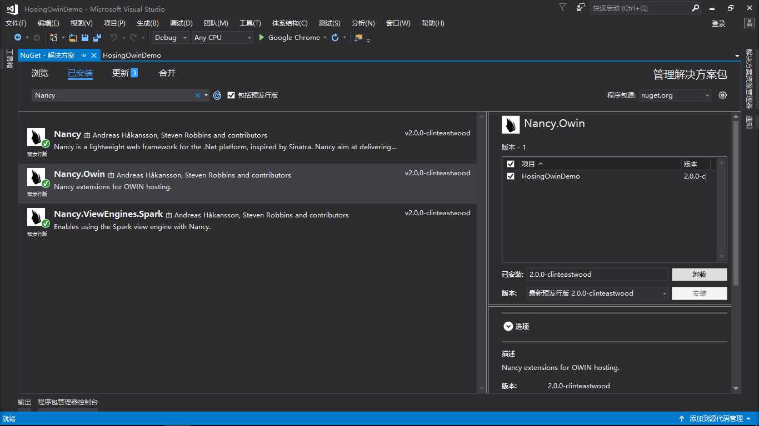
Task: Click Nancy.Owin logo in detail pane
Action: pyautogui.click(x=511, y=124)
